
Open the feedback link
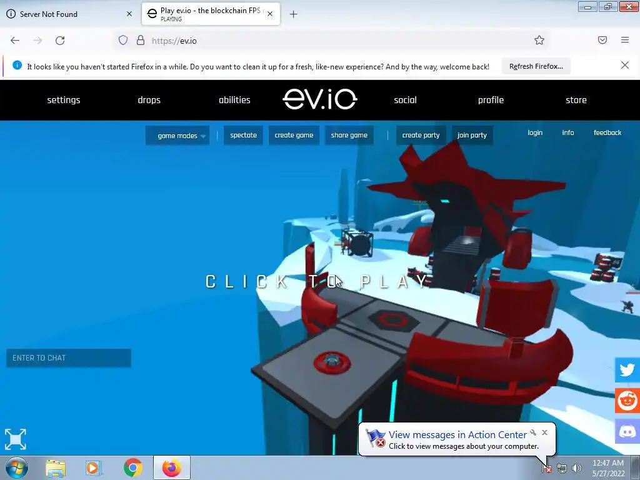pos(607,132)
